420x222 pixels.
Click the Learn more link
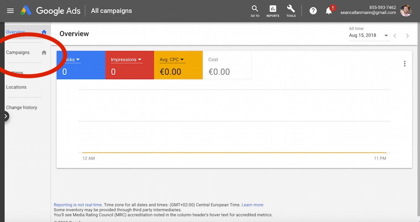click(252, 205)
